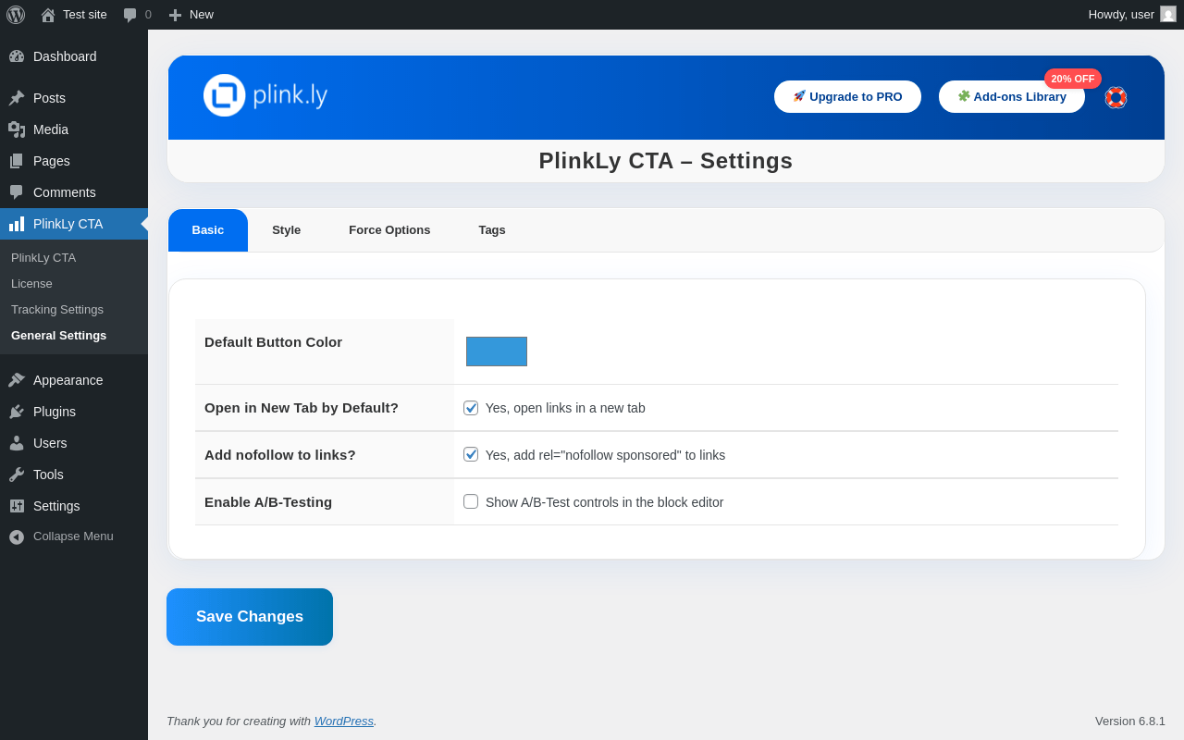Switch to the Style tab
Viewport: 1184px width, 740px height.
coord(287,230)
